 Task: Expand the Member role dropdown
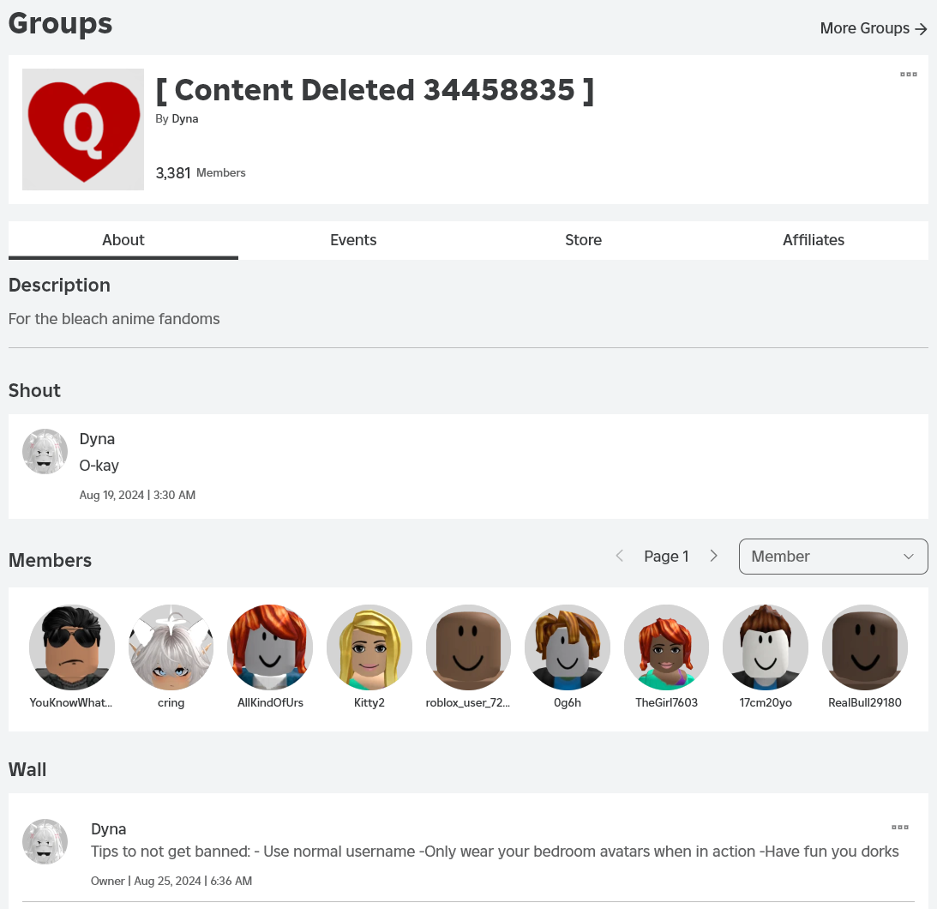click(832, 557)
